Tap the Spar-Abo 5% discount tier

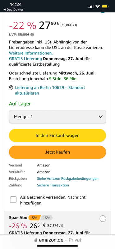coord(35,218)
